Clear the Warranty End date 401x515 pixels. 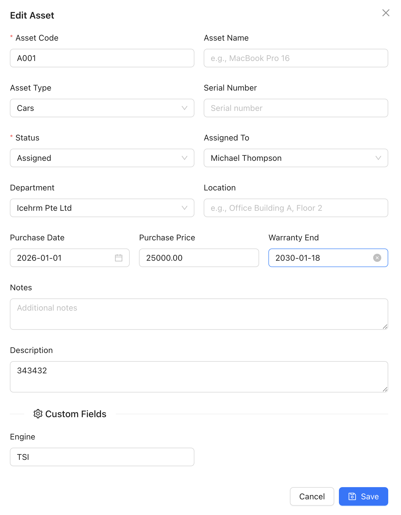pyautogui.click(x=377, y=258)
